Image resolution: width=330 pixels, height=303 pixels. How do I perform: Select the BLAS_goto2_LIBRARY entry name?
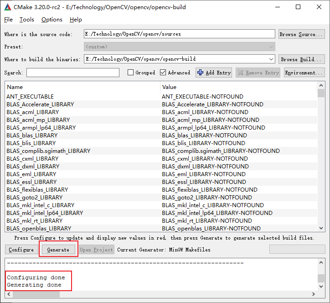click(x=35, y=198)
